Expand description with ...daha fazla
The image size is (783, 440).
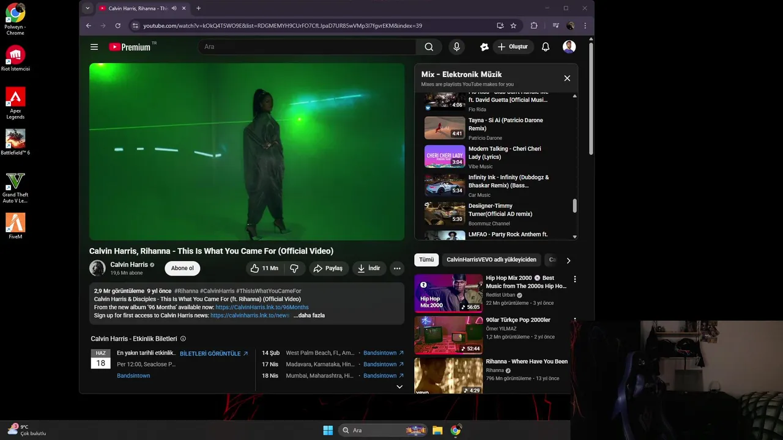coord(309,315)
